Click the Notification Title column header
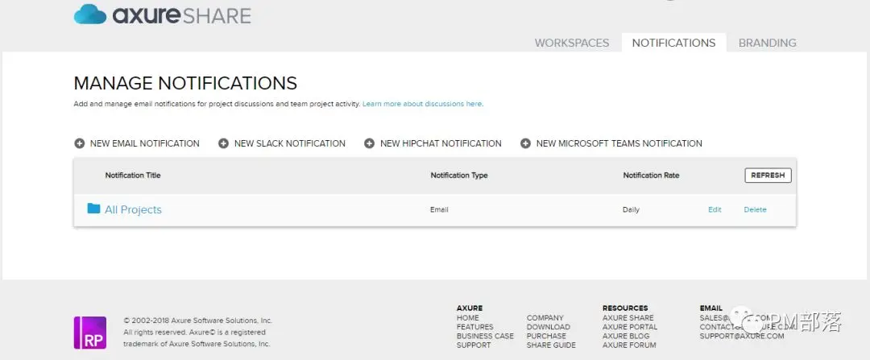The width and height of the screenshot is (870, 360). [x=133, y=176]
